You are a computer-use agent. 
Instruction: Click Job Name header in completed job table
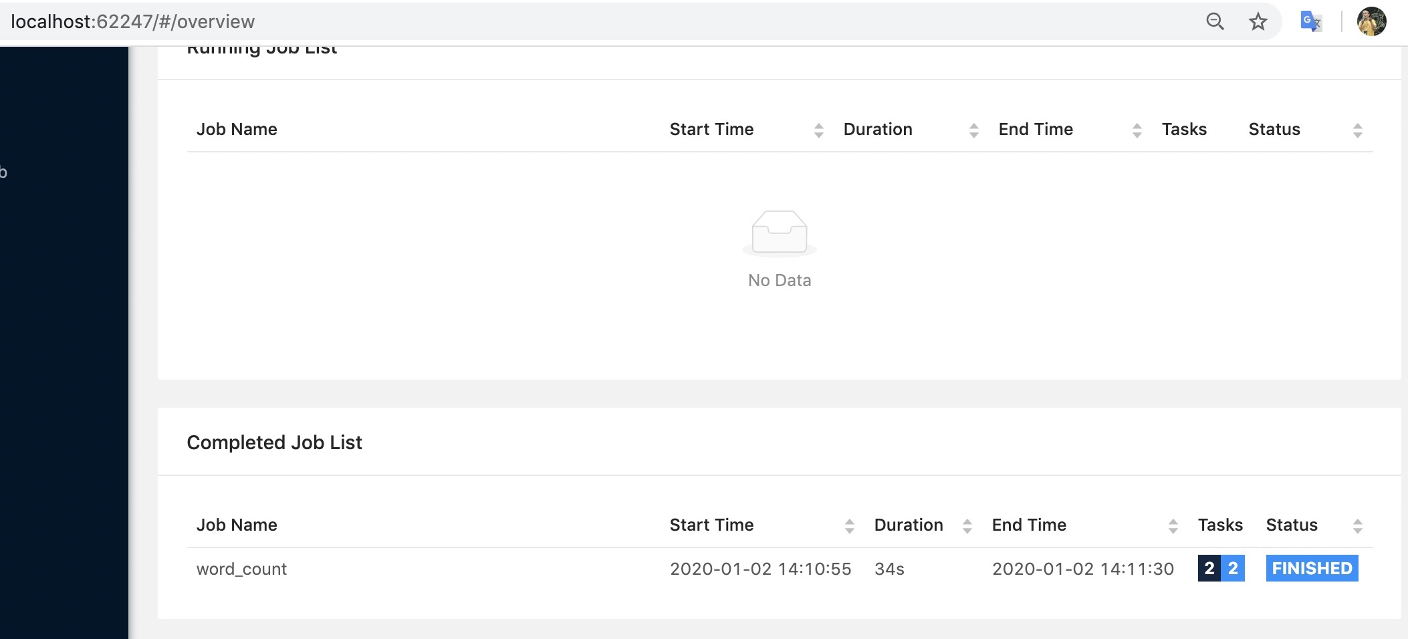(x=237, y=525)
